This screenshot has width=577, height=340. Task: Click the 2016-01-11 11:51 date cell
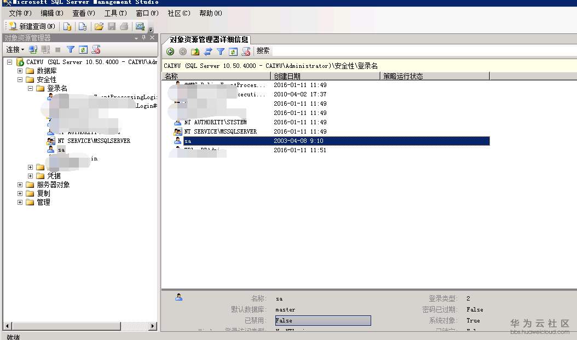click(x=300, y=150)
